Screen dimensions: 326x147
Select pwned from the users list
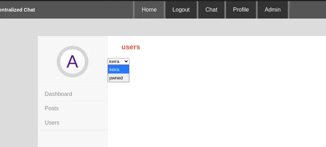coord(118,78)
